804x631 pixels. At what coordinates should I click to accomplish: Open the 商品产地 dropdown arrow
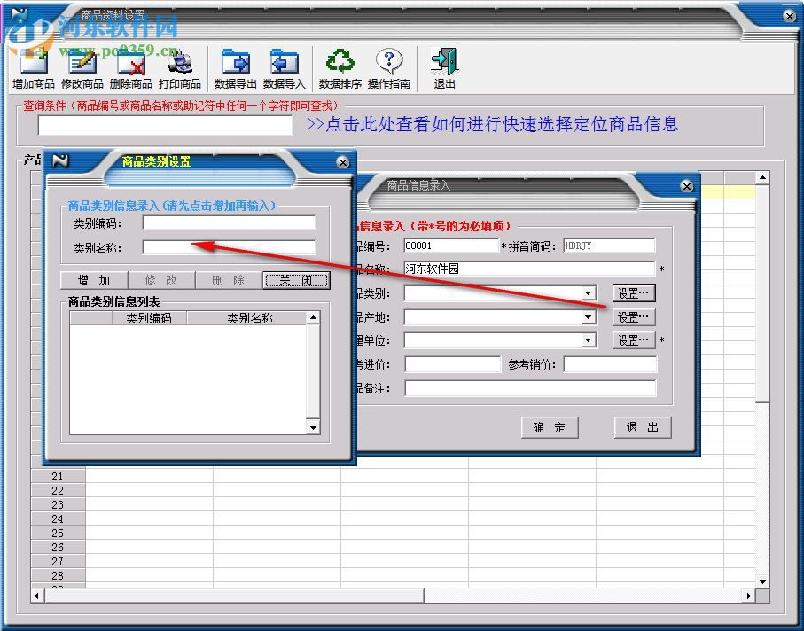(589, 317)
